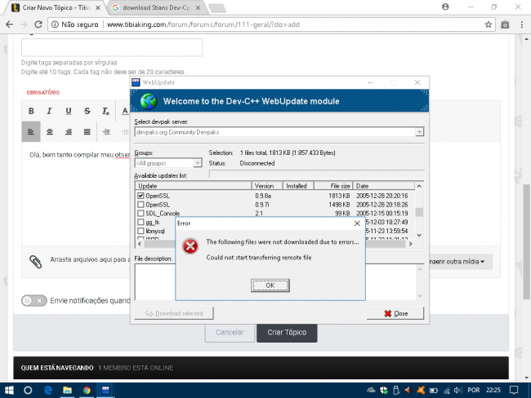531x398 pixels.
Task: Apply bold formatting in forum editor
Action: tap(31, 111)
